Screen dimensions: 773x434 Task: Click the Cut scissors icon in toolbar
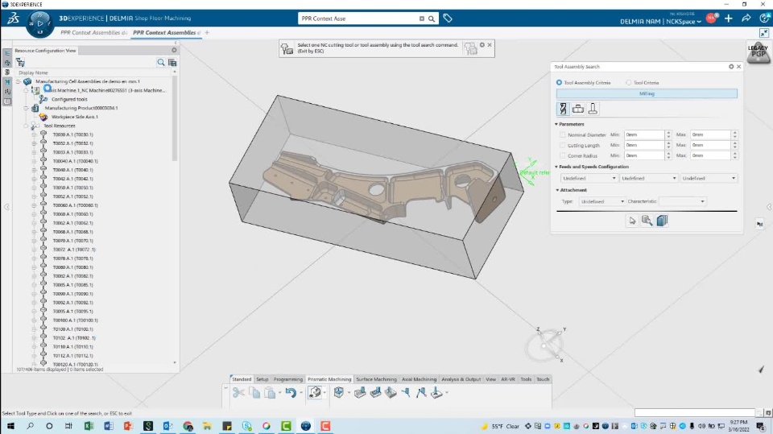click(238, 392)
